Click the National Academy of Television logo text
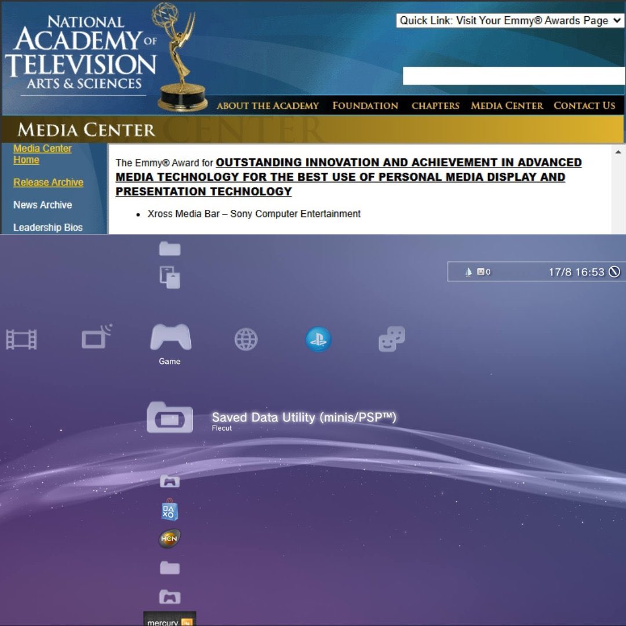Image resolution: width=626 pixels, height=626 pixels. click(x=81, y=52)
